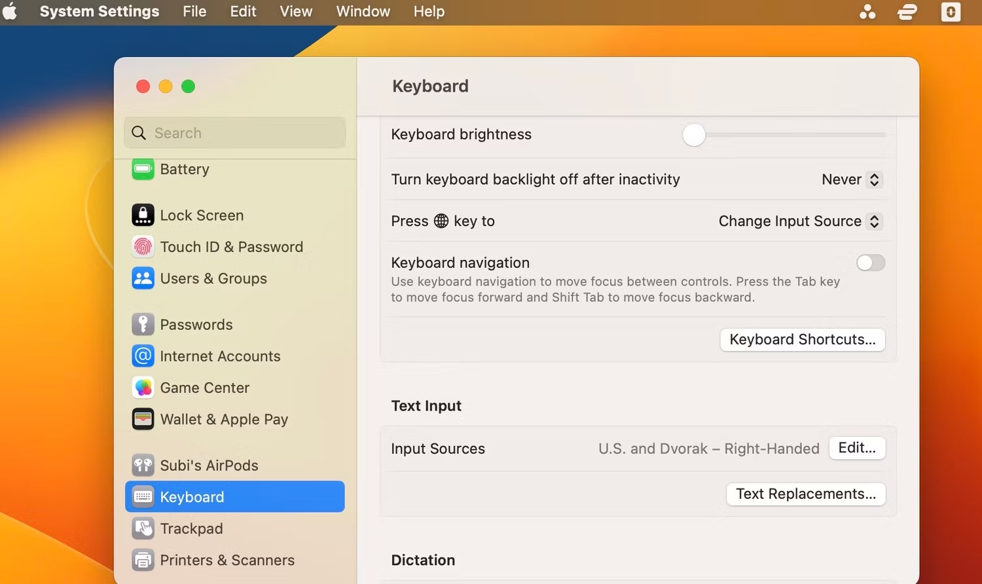Open the Edit menu
The image size is (982, 584).
[243, 12]
